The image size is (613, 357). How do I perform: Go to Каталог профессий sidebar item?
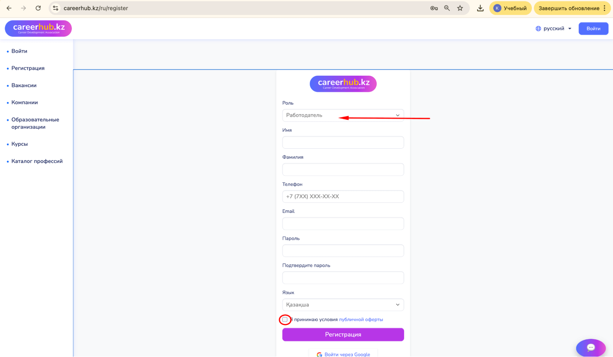(37, 161)
